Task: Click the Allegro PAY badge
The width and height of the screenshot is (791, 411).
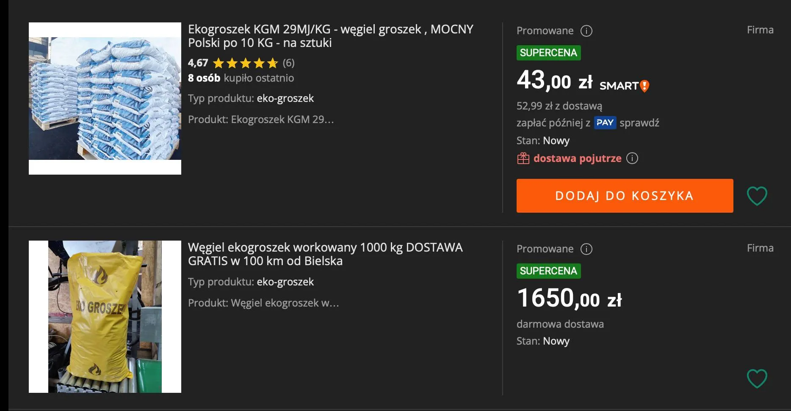Action: tap(605, 123)
